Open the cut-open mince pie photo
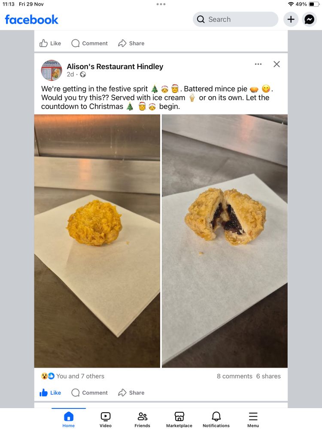The width and height of the screenshot is (322, 429). click(x=225, y=241)
